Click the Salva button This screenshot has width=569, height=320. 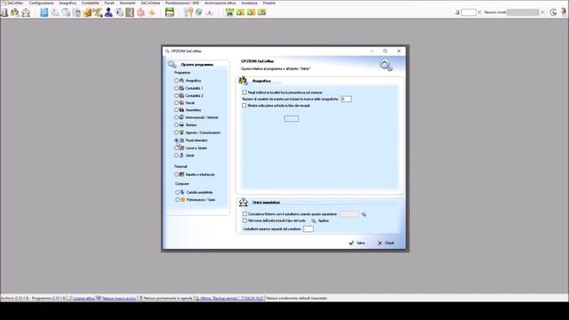point(357,243)
